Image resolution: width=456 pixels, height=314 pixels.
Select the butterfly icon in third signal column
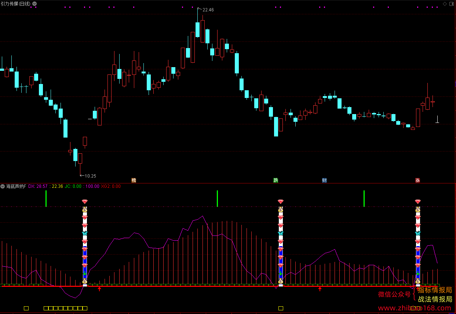click(418, 233)
